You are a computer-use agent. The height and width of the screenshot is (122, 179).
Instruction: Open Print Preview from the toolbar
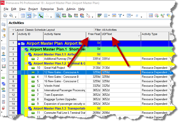pyautogui.click(x=11, y=15)
